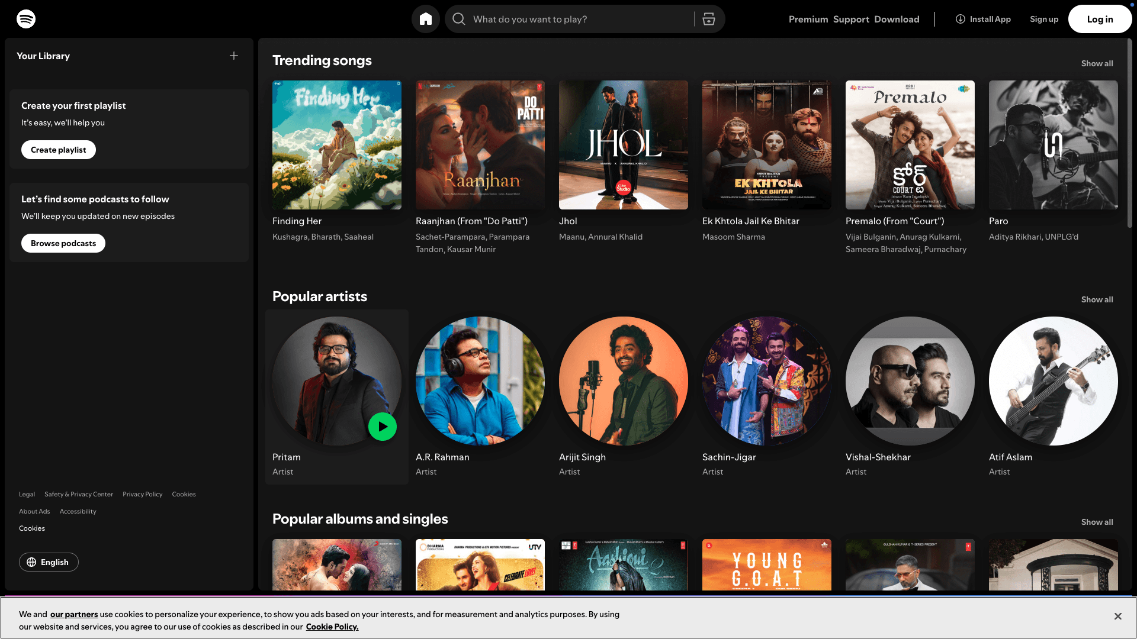Open Arijit Singh's artist photo
This screenshot has width=1137, height=639.
(624, 381)
